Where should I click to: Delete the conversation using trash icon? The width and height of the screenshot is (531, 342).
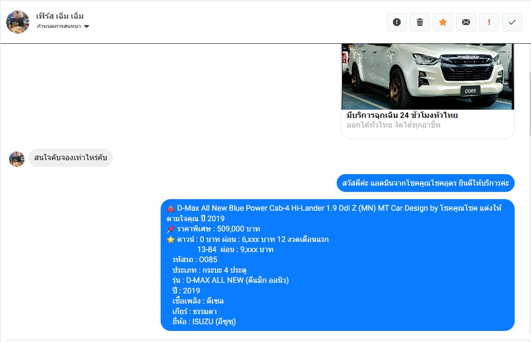pos(420,22)
